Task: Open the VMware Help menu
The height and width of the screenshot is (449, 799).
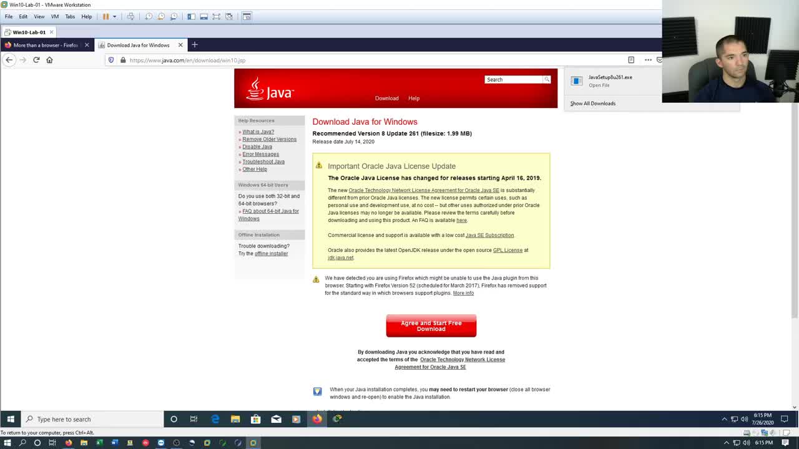Action: [87, 16]
